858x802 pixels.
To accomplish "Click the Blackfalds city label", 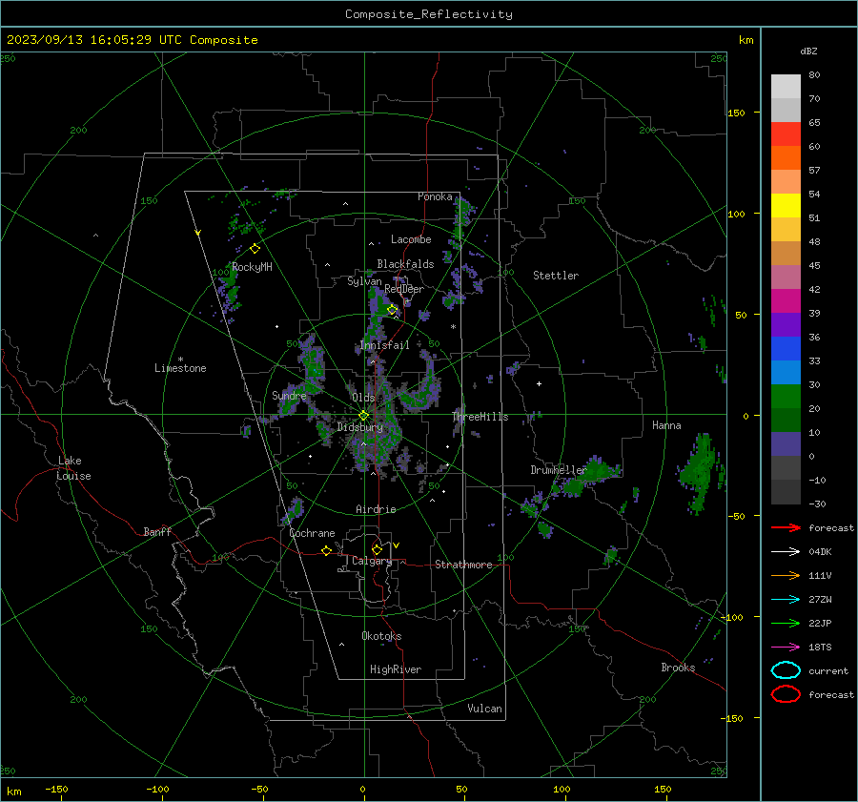I will tap(405, 264).
